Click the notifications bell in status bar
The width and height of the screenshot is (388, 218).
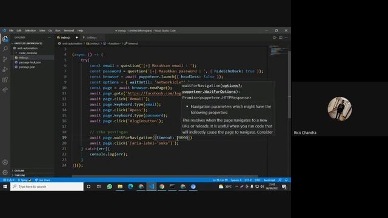[286, 180]
